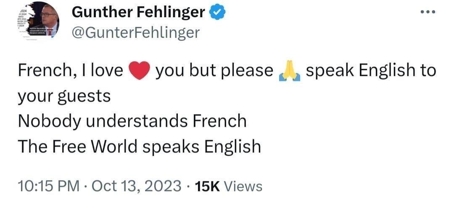The width and height of the screenshot is (454, 199).
Task: Click the red heart emoji in tweet
Action: (138, 71)
